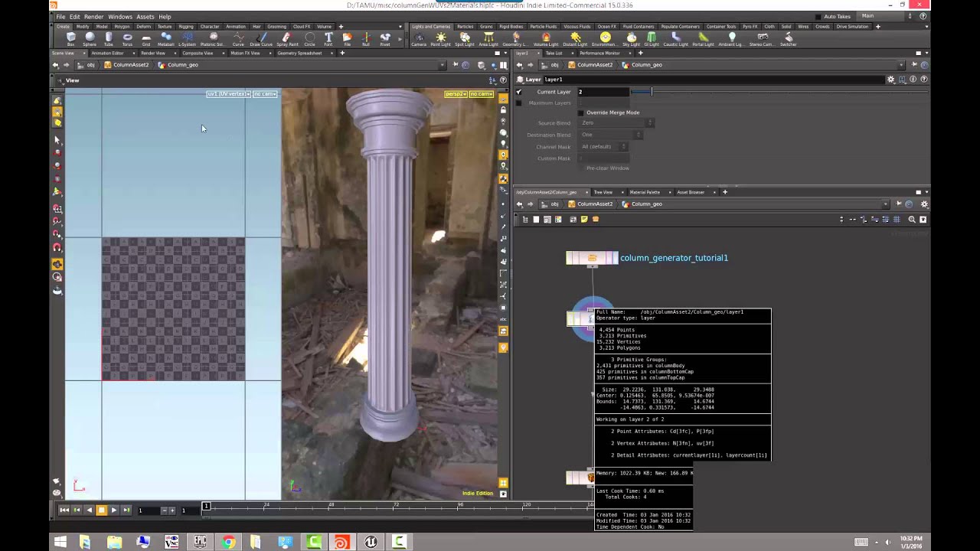This screenshot has width=980, height=551.
Task: Add an Area Light from the shelf
Action: 488,39
